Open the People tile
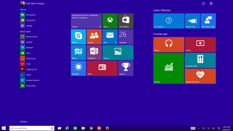 point(94,37)
